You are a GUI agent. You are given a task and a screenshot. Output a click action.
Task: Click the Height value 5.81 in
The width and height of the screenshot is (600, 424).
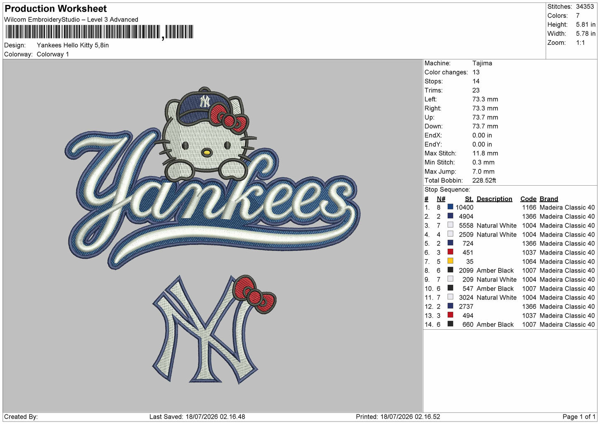(585, 25)
